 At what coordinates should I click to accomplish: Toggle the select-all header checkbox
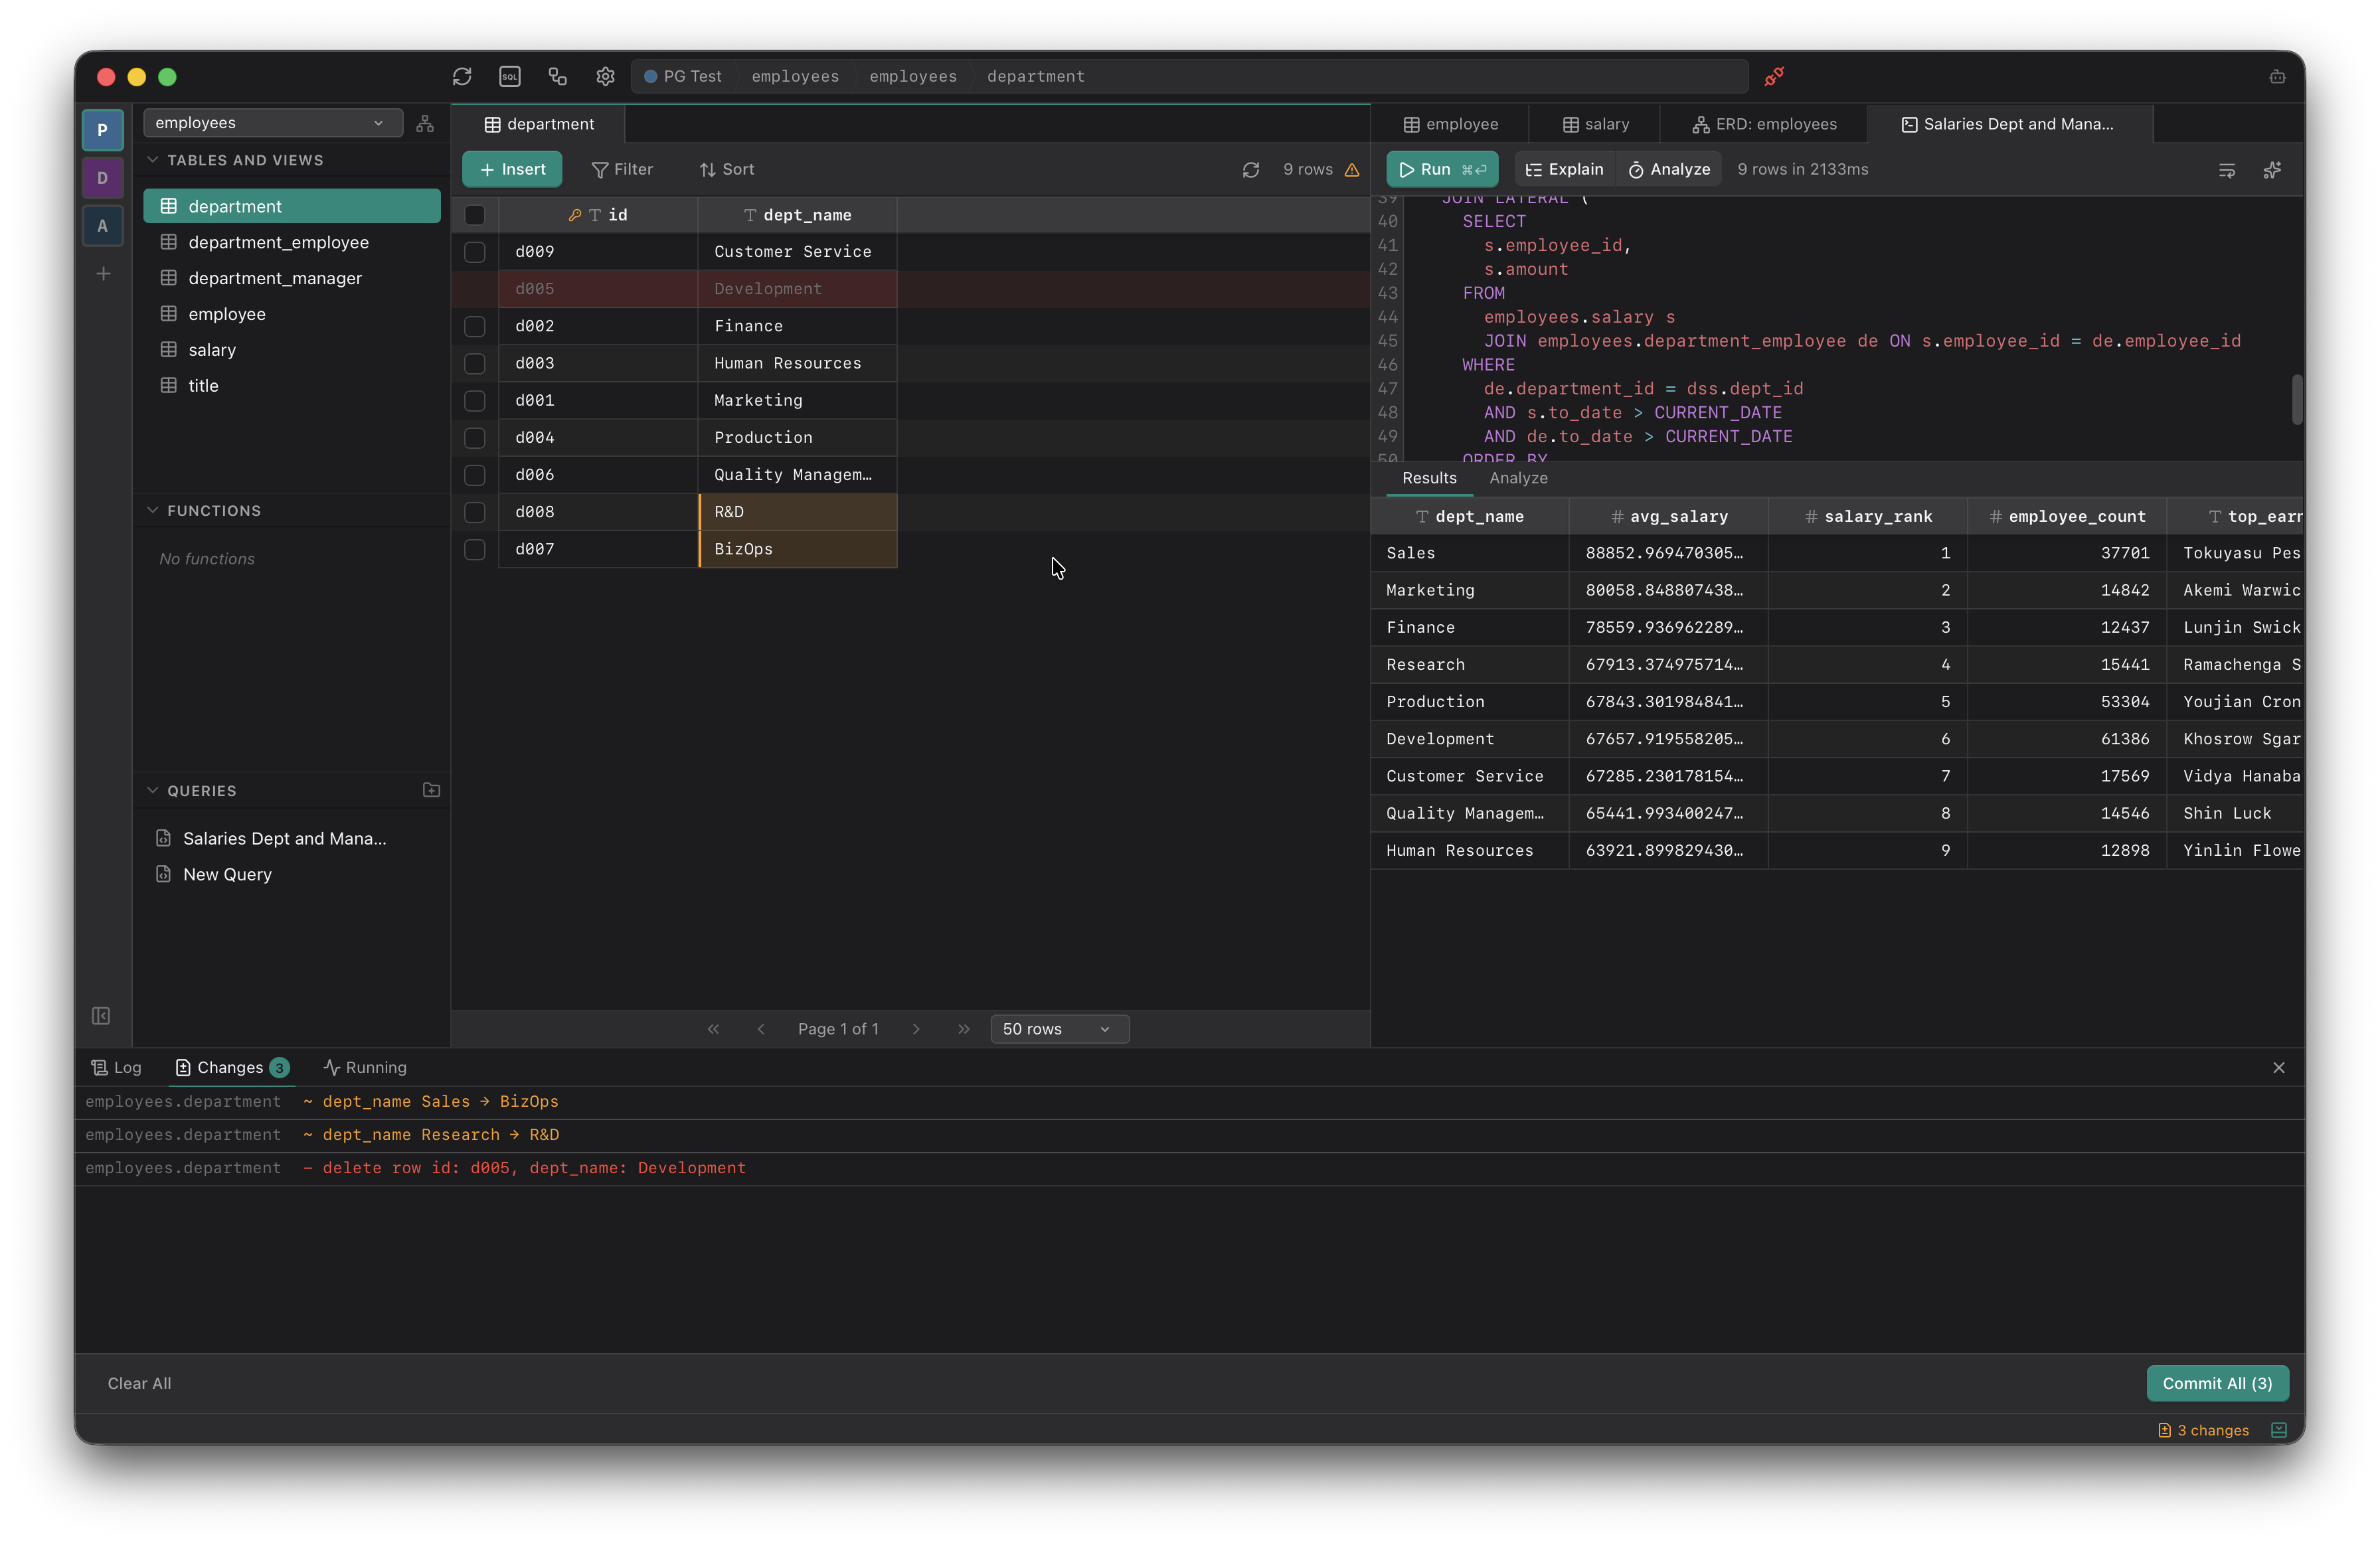coord(475,215)
